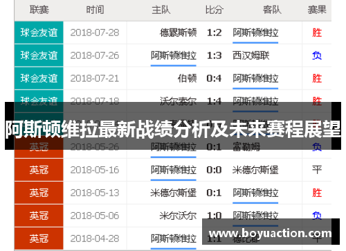Click the 1:3 score
Image resolution: width=346 pixels, height=251 pixels.
(x=215, y=55)
